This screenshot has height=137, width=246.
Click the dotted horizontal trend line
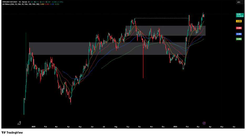[162, 18]
